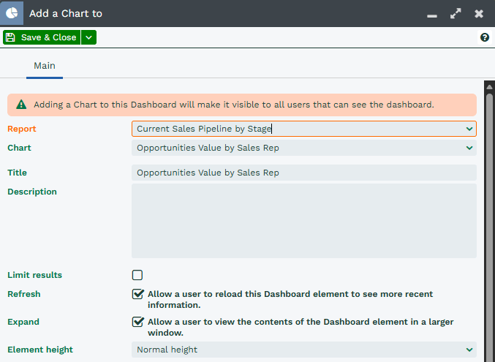Click the vertical scrollbar on the right
The width and height of the screenshot is (495, 362).
[489, 219]
